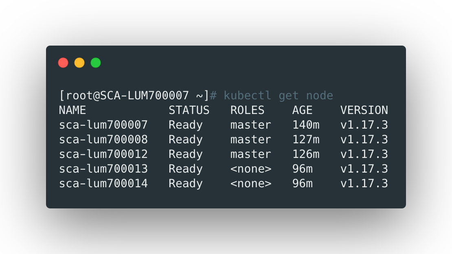The height and width of the screenshot is (254, 452).
Task: Select node name sca-lum700014
Action: click(103, 184)
